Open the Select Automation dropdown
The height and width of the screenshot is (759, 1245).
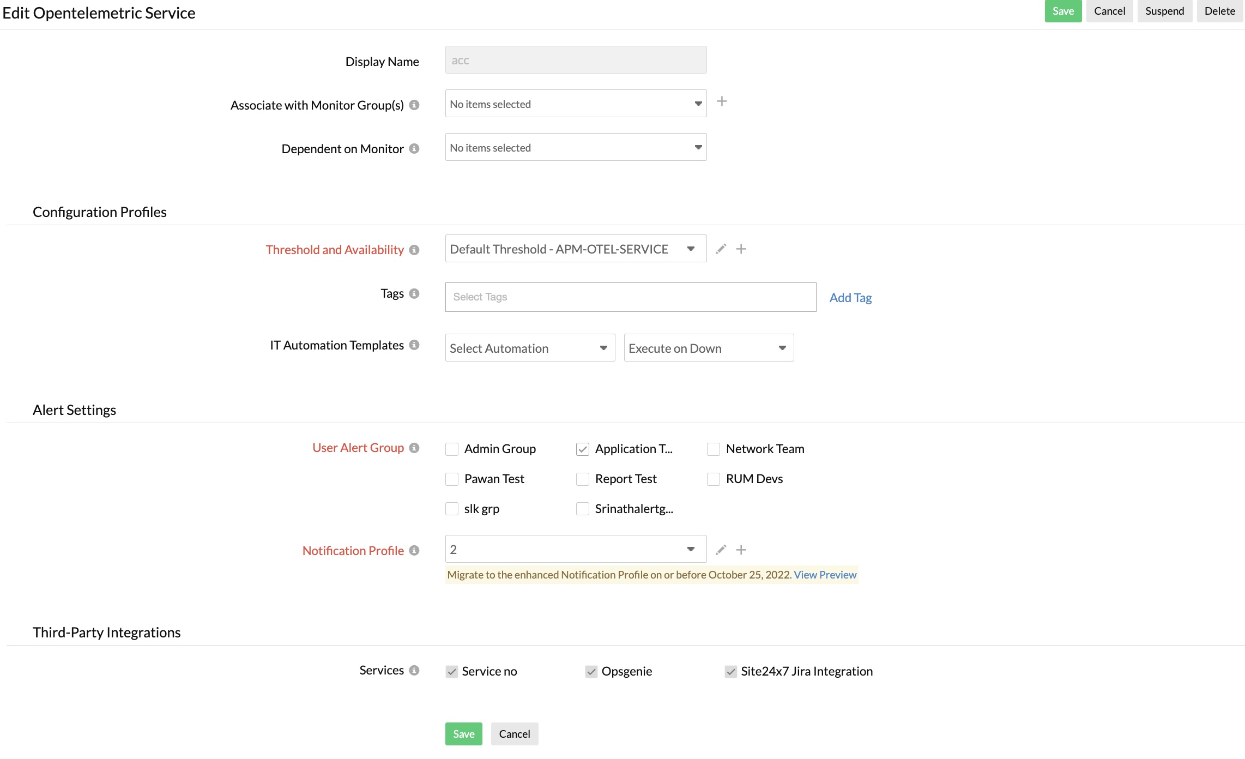(529, 347)
